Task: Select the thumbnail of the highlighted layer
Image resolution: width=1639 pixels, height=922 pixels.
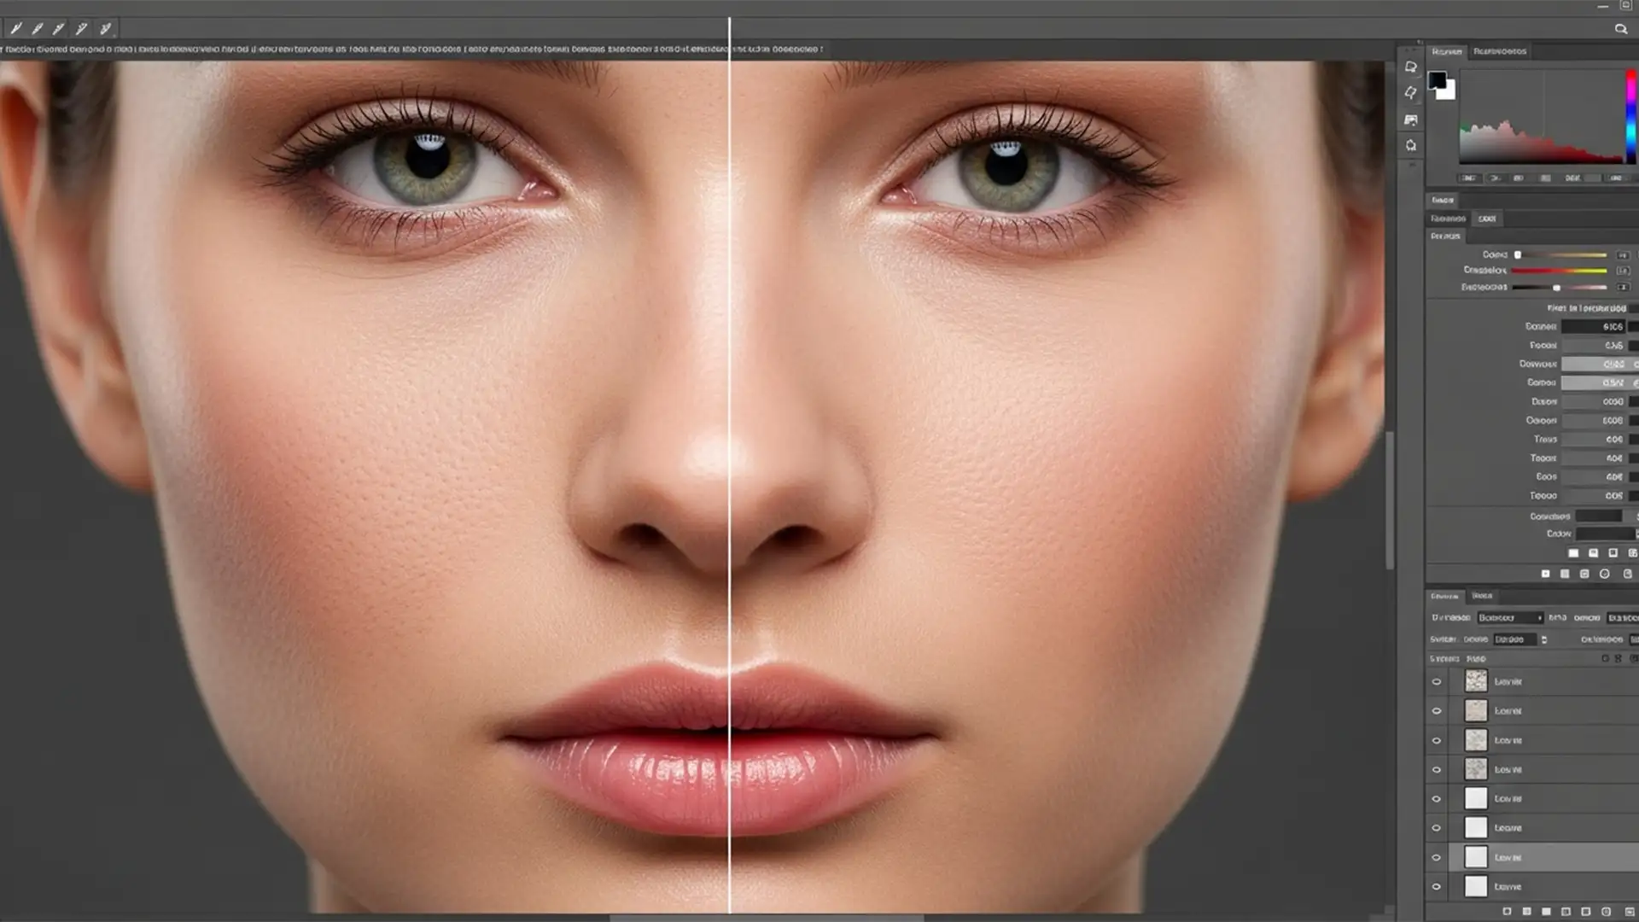Action: [1475, 857]
